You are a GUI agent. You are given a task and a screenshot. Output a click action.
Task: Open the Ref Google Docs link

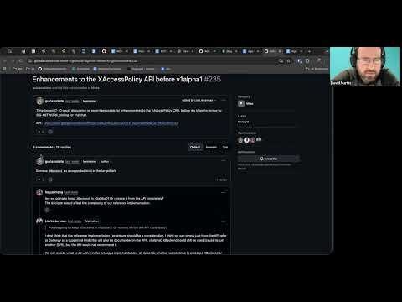coord(111,123)
